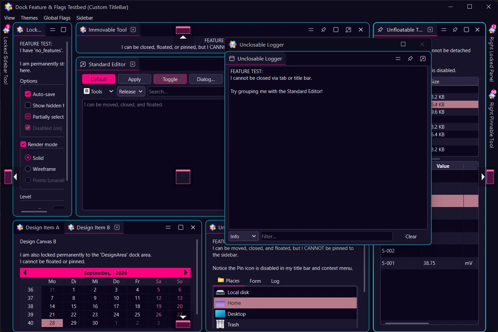Toggle the Auto-save checkbox
The height and width of the screenshot is (332, 498).
pyautogui.click(x=28, y=94)
